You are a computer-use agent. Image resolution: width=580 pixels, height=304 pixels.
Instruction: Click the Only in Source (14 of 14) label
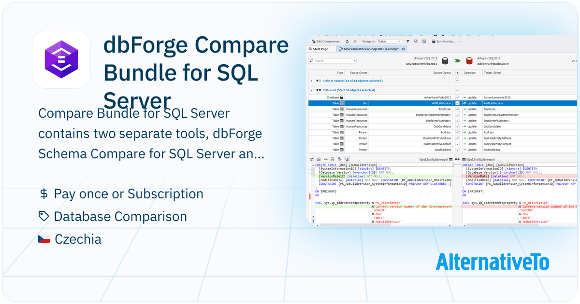pyautogui.click(x=353, y=81)
